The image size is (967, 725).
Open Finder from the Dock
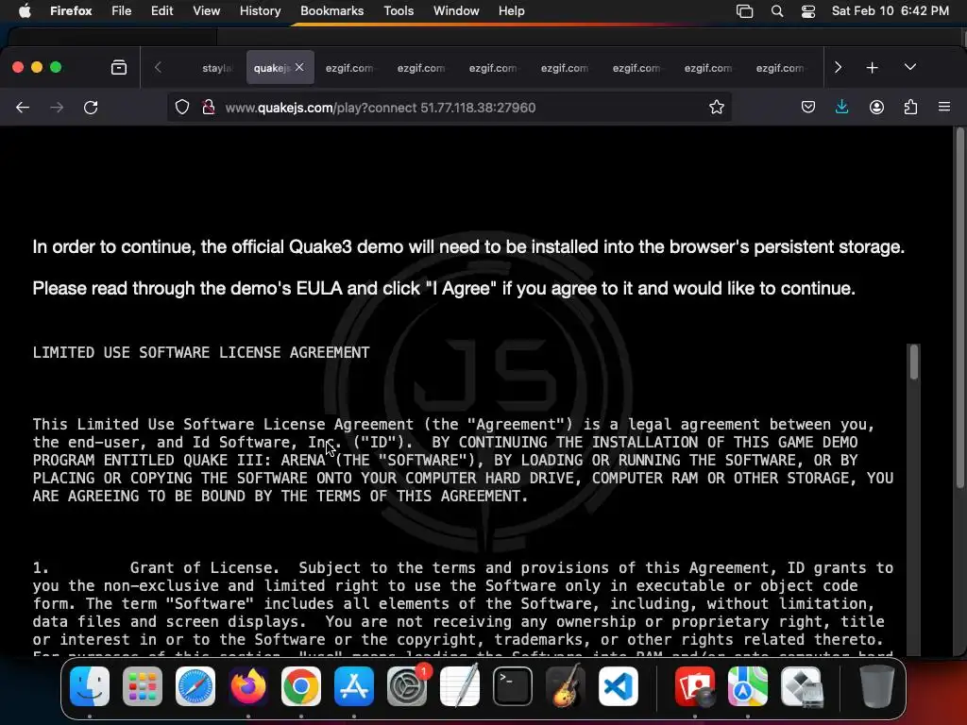tap(90, 686)
